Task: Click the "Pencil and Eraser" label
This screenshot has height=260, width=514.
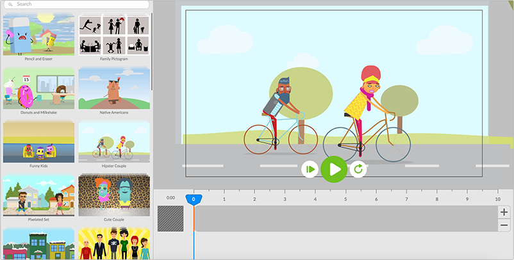Action: [38, 59]
